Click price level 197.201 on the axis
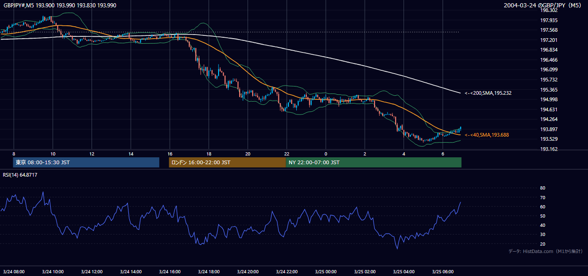The image size is (588, 276). click(x=548, y=40)
